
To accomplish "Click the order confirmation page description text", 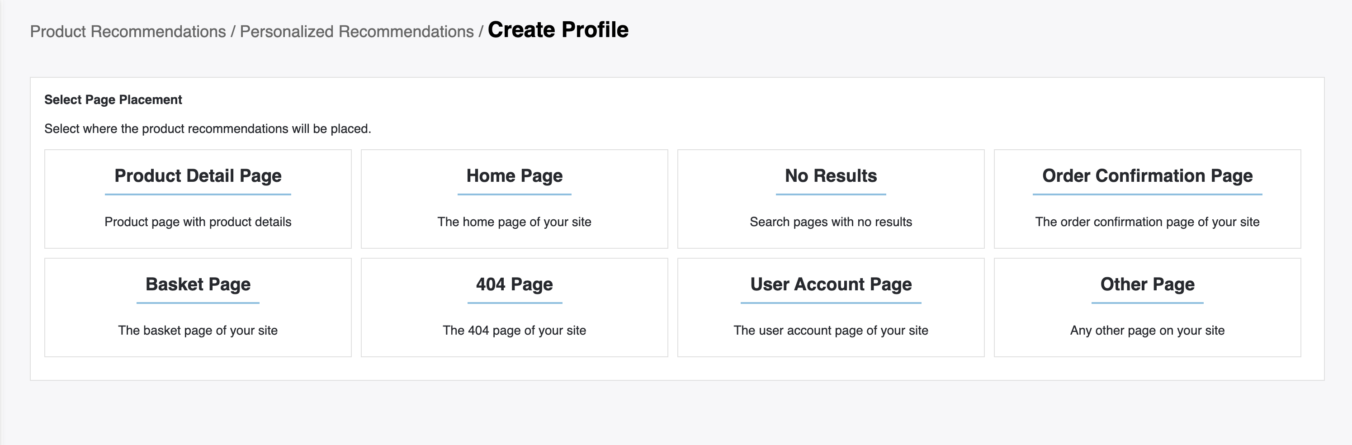I will [1147, 222].
